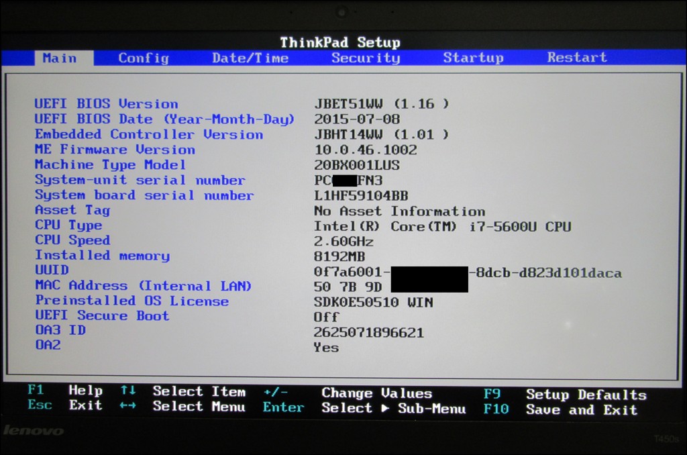Click the 'Enter' key hint
This screenshot has height=455, width=687.
click(x=283, y=407)
